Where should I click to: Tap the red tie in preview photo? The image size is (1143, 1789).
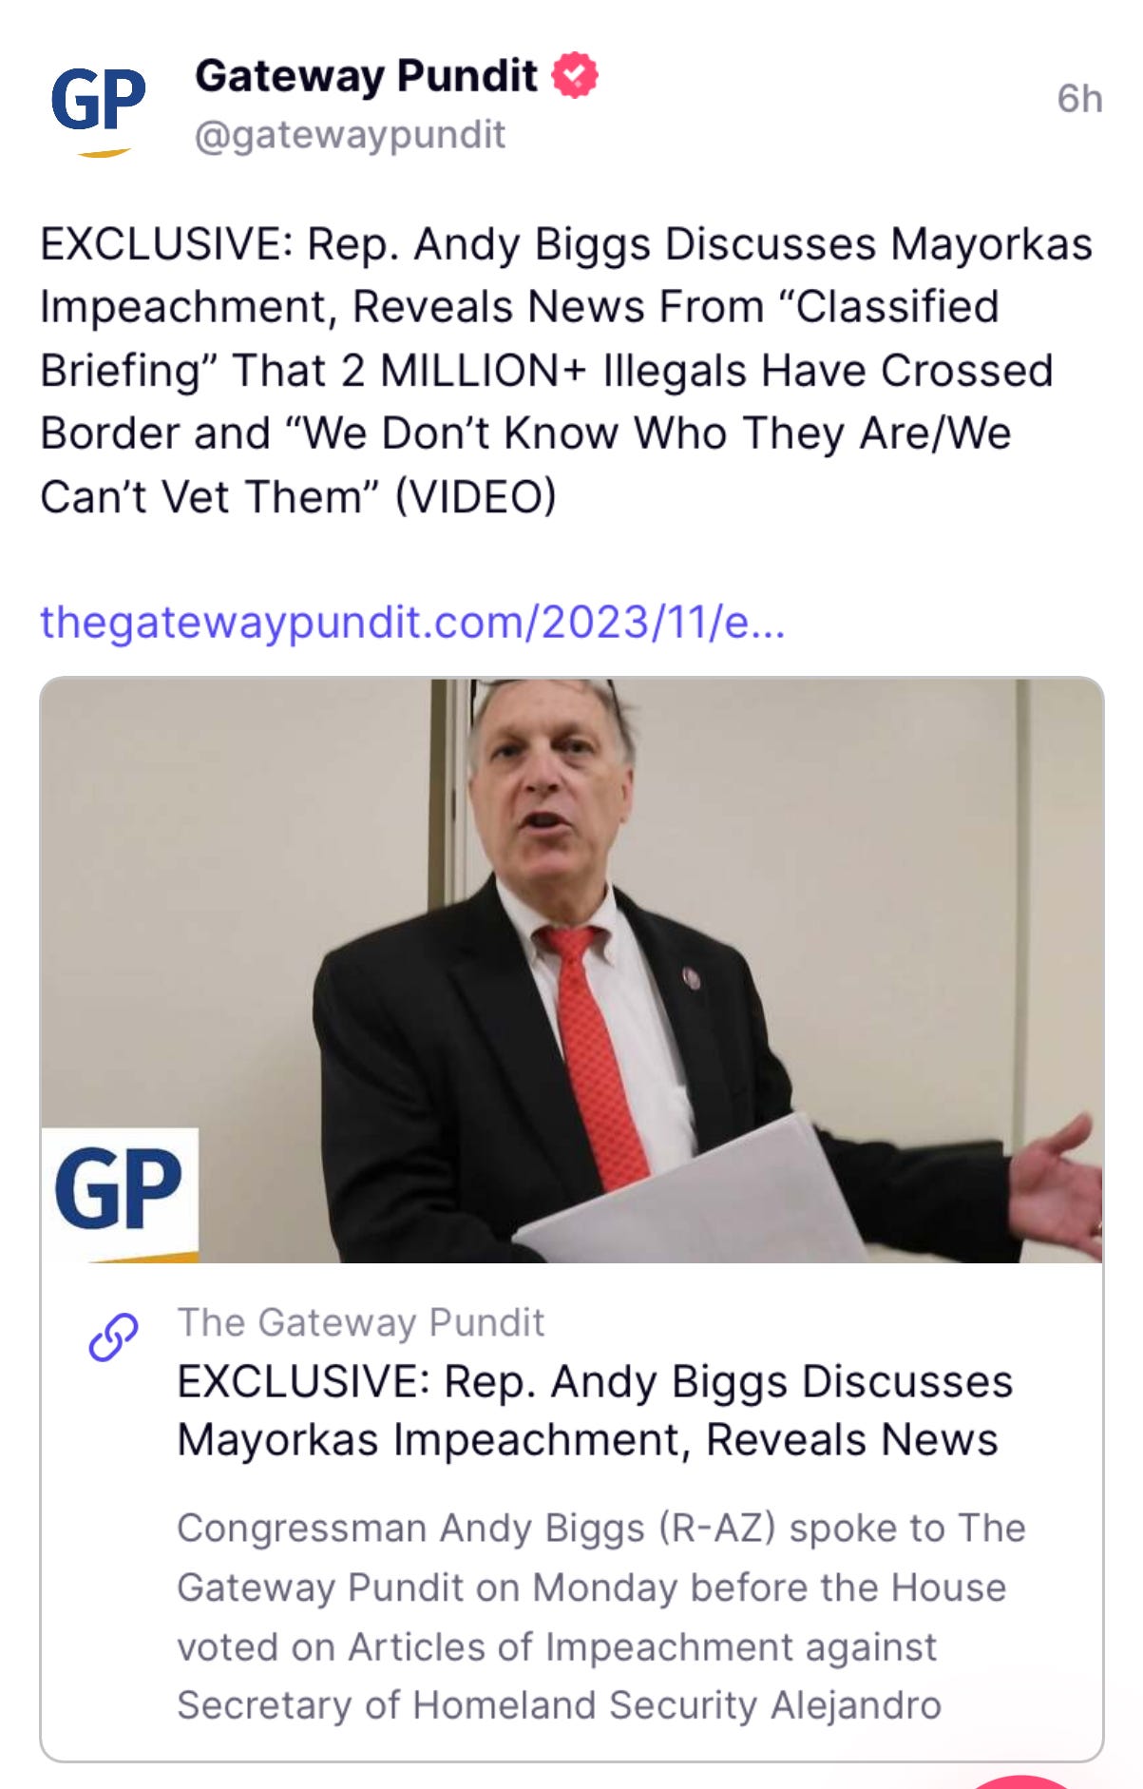pyautogui.click(x=594, y=1050)
